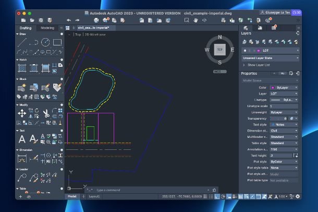This screenshot has width=318, height=212.
Task: Click the 2D Wireframe visual style label
Action: click(95, 34)
